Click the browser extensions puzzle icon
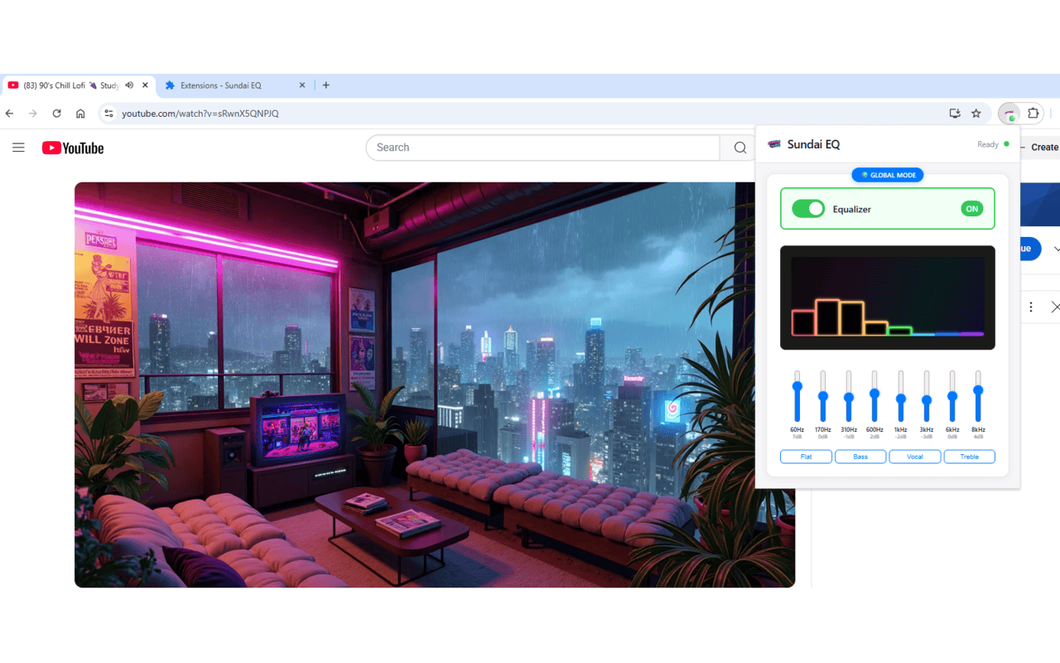Screen dimensions: 1060x663 [x=1033, y=114]
